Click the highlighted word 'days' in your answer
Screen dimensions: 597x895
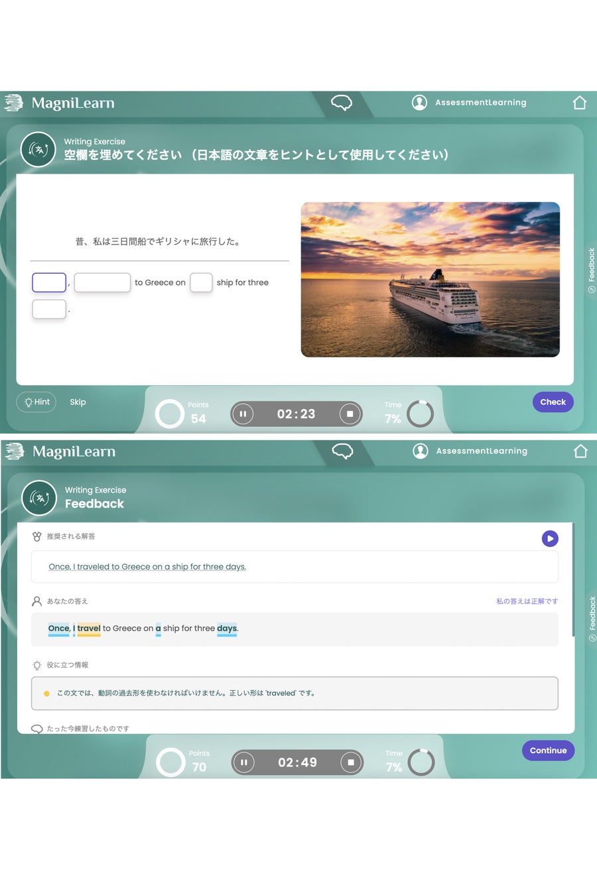coord(227,628)
